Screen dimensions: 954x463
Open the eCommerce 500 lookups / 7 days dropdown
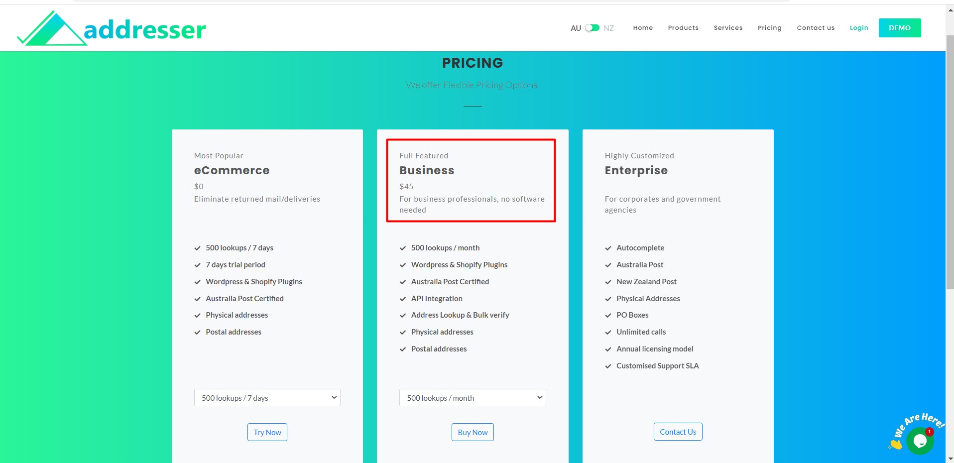point(267,398)
